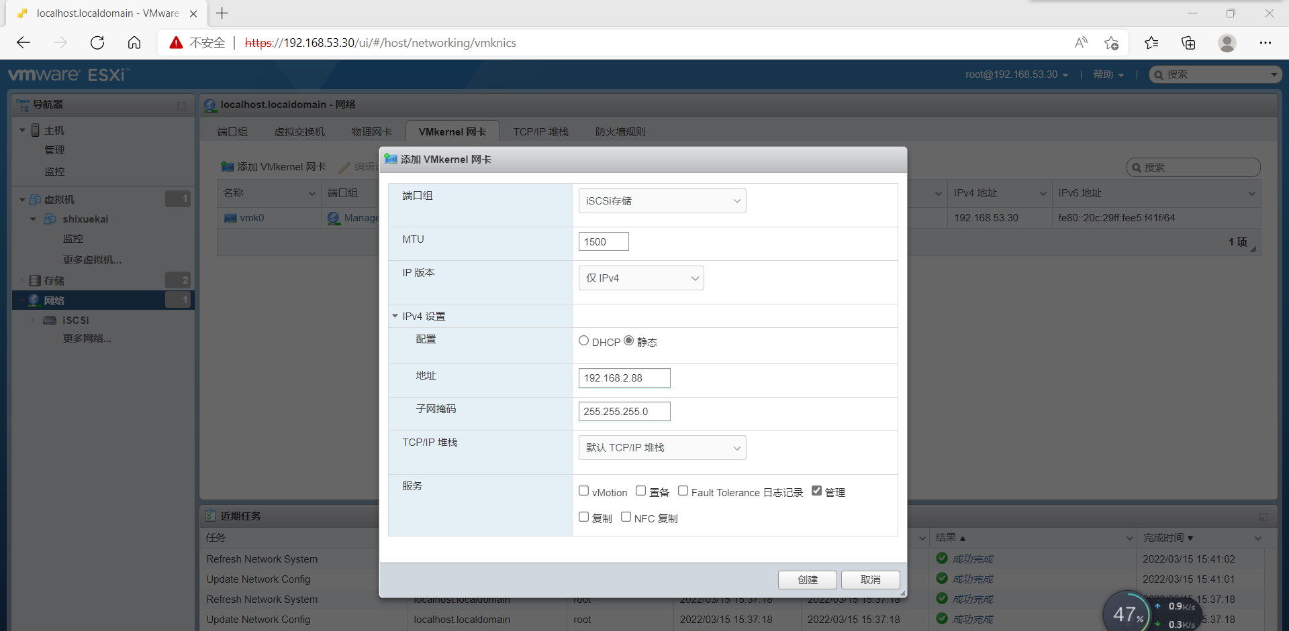Open More VMs (更多虚拟机...) link

92,260
